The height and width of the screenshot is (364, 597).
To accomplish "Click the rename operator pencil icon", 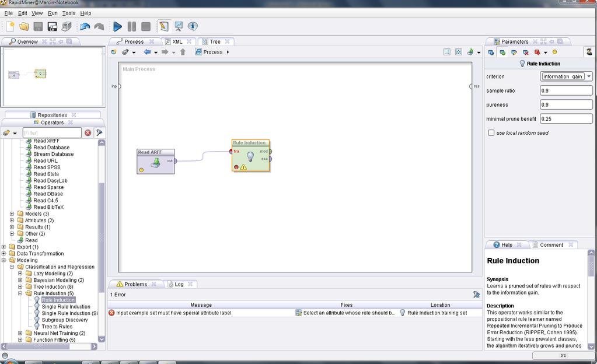I will pos(514,52).
